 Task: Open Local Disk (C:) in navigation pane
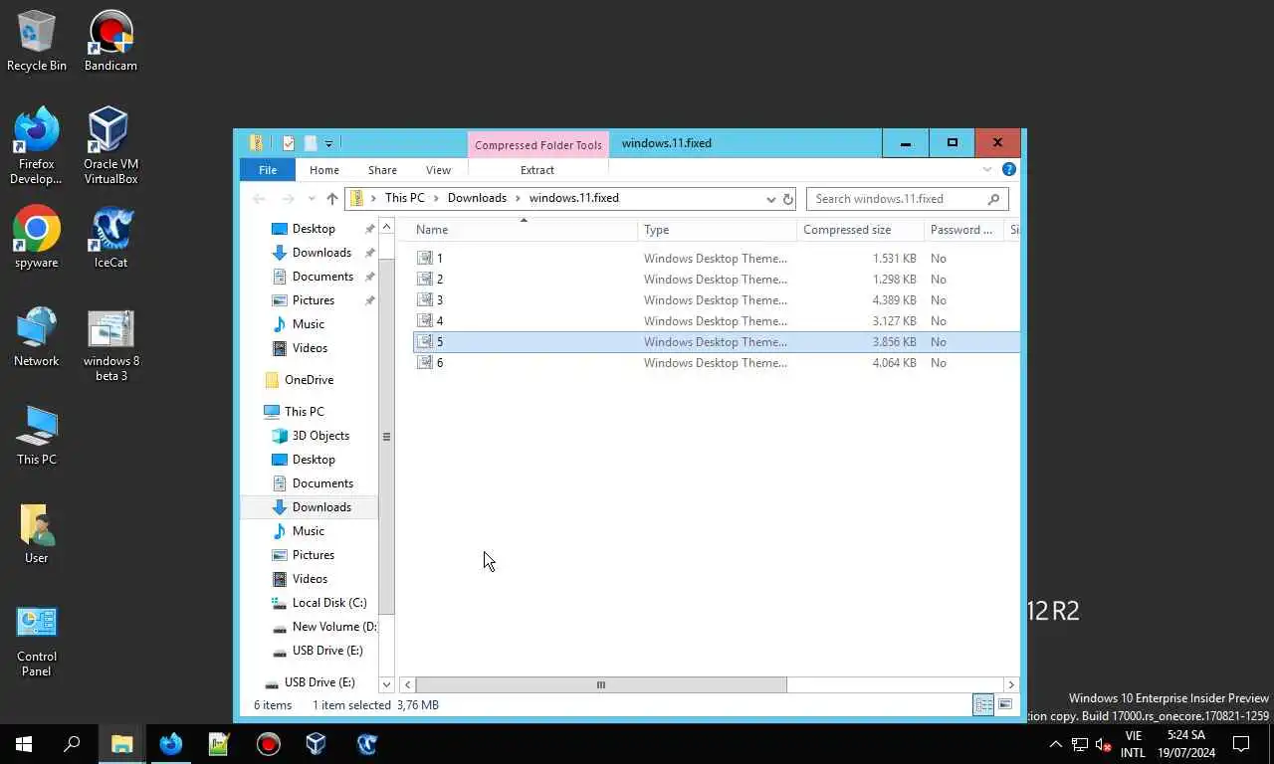(x=329, y=603)
